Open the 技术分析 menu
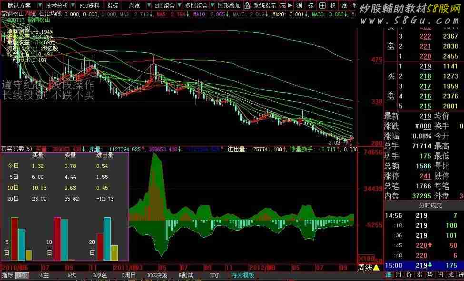This screenshot has width=464, height=281. click(57, 5)
